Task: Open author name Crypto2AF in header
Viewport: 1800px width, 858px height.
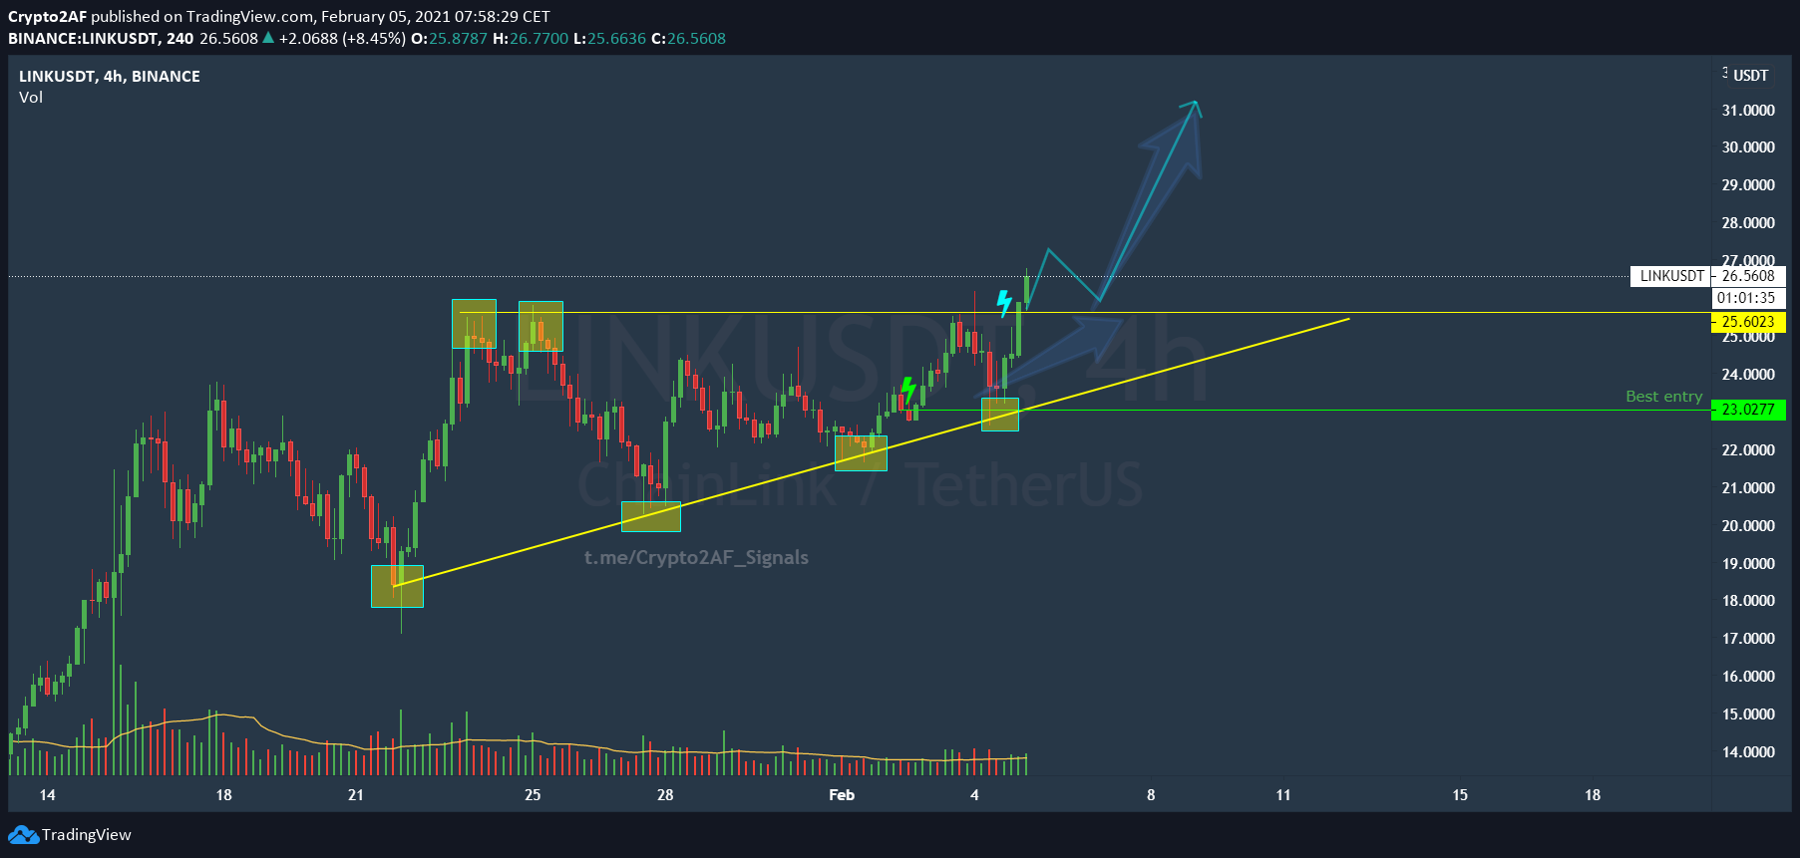Action: point(47,16)
